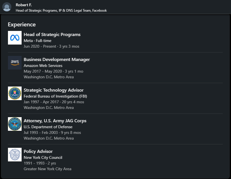Image resolution: width=231 pixels, height=179 pixels.
Task: Open the Head of Strategic Programs position title
Action: click(52, 35)
